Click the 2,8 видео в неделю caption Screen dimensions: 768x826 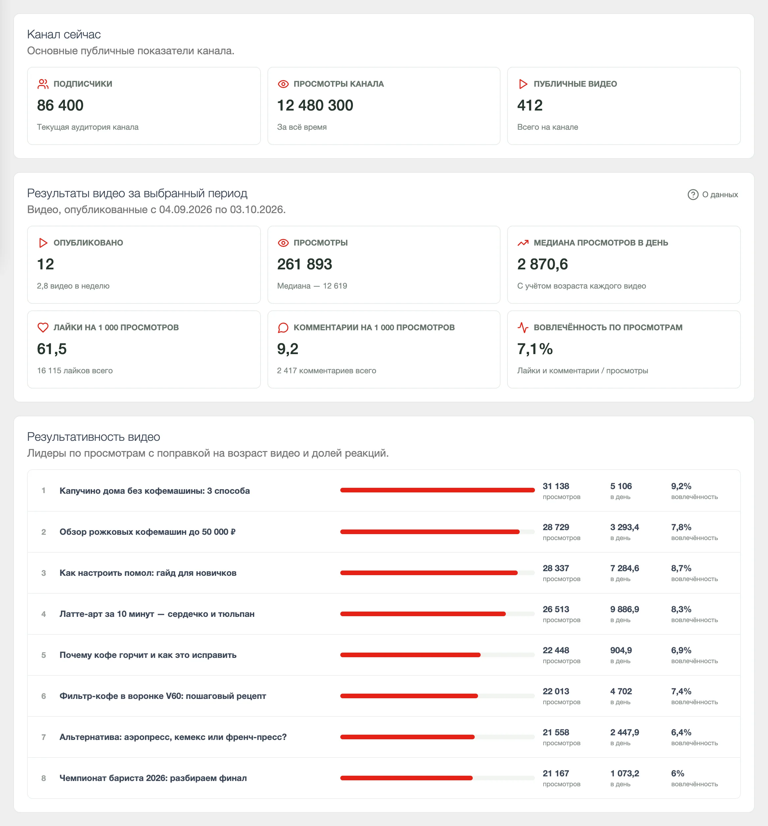coord(73,286)
